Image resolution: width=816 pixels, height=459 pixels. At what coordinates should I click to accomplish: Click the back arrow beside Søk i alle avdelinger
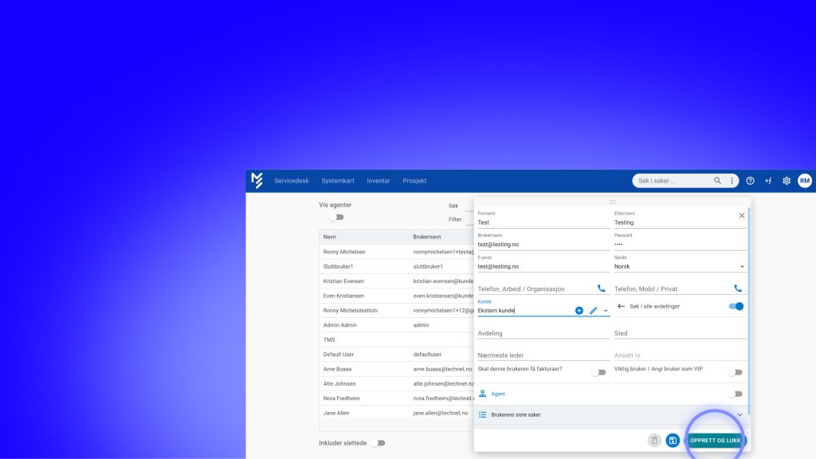(x=621, y=306)
